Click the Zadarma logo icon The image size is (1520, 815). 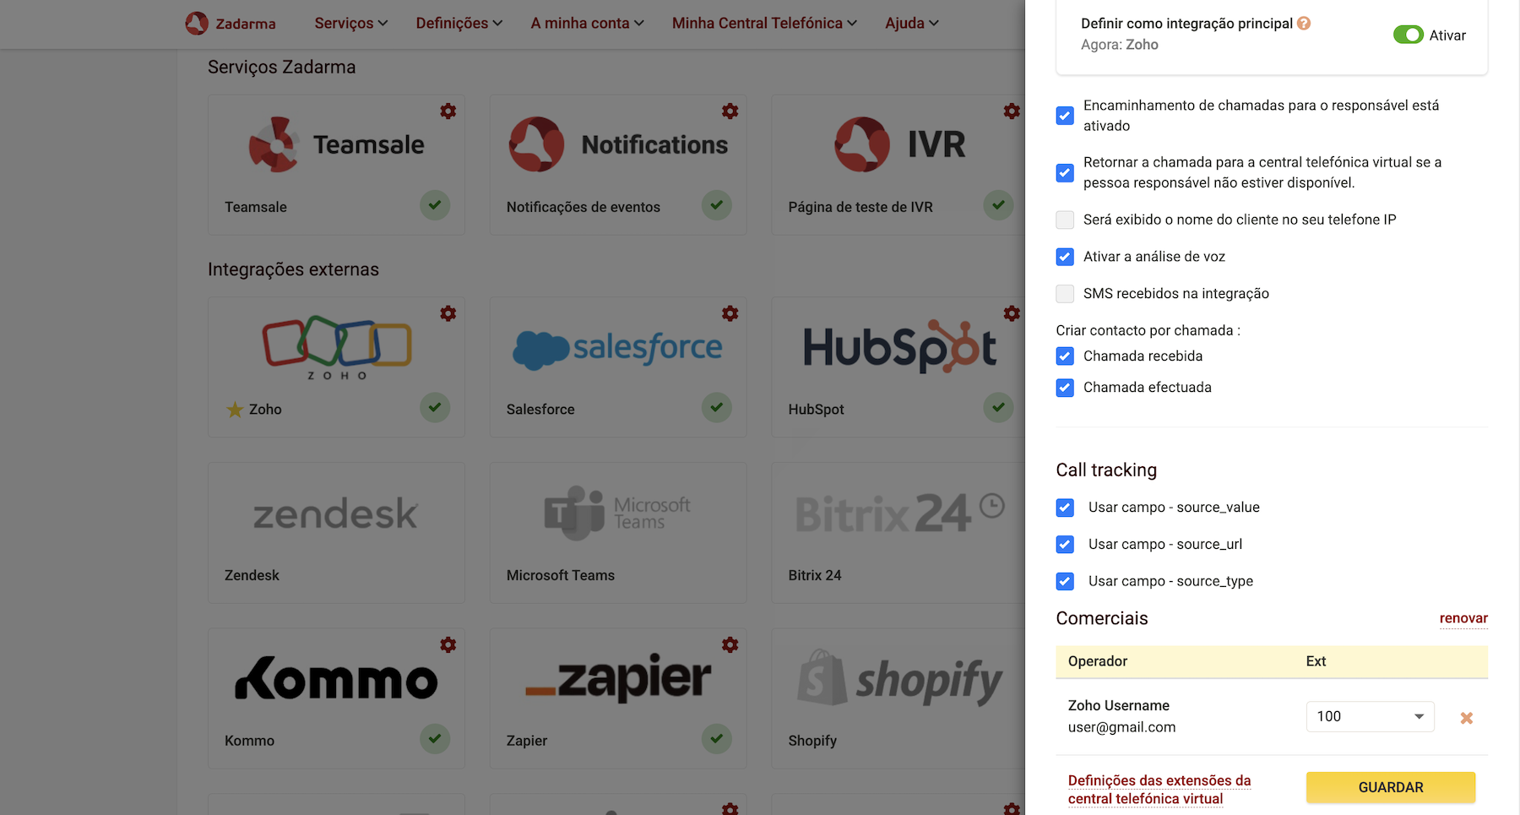[197, 23]
